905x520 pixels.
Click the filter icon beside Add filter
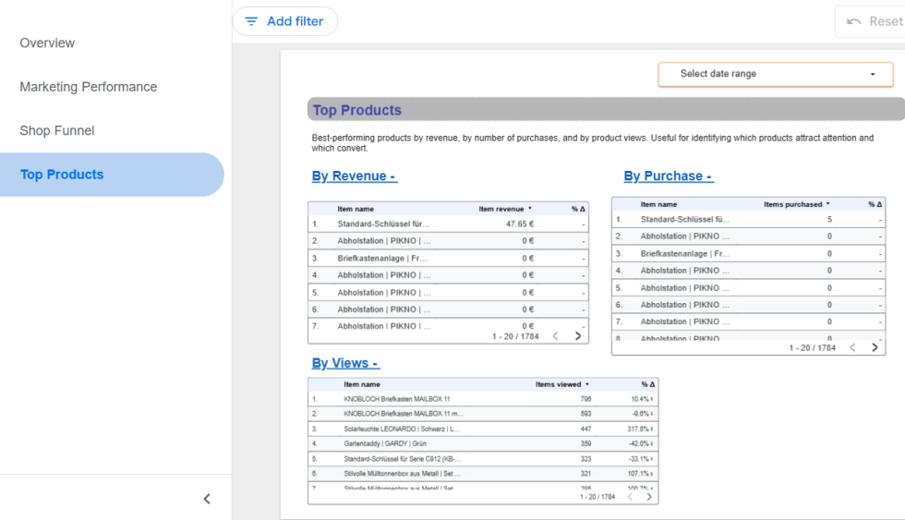tap(251, 21)
